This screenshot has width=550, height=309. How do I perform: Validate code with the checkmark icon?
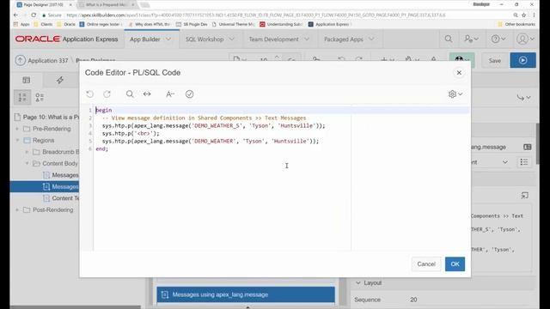[189, 94]
